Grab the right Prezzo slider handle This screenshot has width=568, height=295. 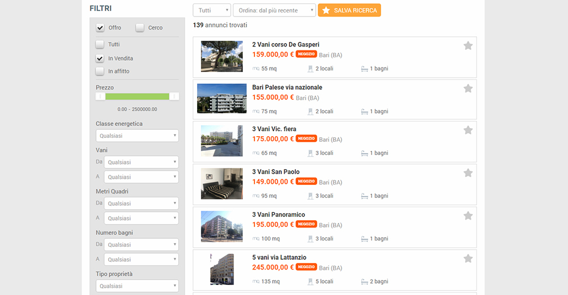[174, 96]
